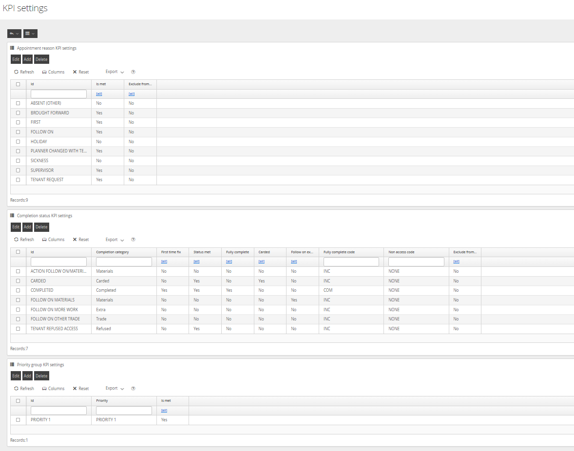
Task: Click Add in Appointment reason section
Action: [x=27, y=59]
